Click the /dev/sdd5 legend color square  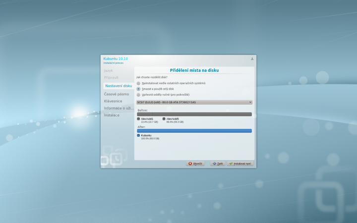tap(164, 119)
